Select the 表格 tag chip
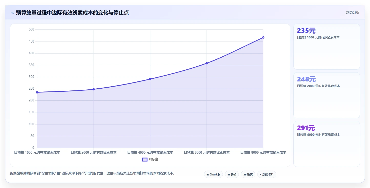This screenshot has height=188, width=370. [232, 174]
